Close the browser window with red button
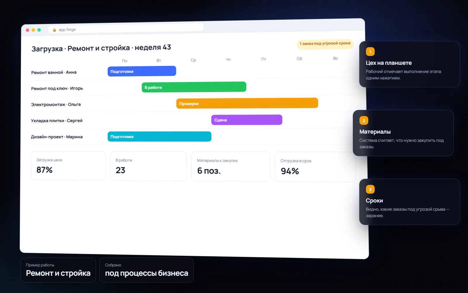468x293 pixels. click(27, 30)
